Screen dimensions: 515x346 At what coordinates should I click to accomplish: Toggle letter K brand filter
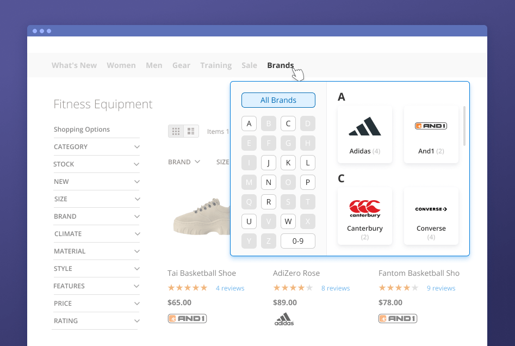[x=288, y=163]
